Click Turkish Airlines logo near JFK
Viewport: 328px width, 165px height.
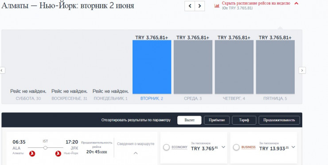58,154
